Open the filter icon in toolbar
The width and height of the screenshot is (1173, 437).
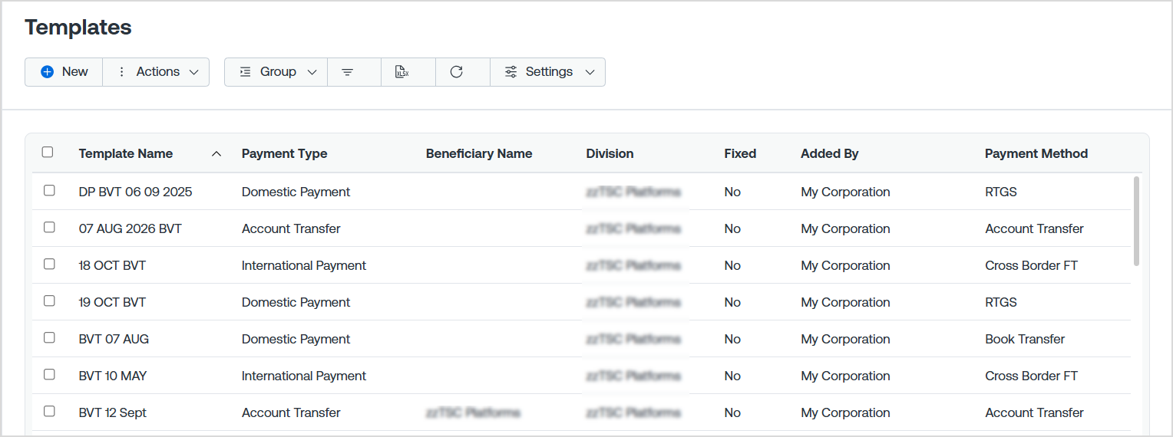tap(348, 72)
